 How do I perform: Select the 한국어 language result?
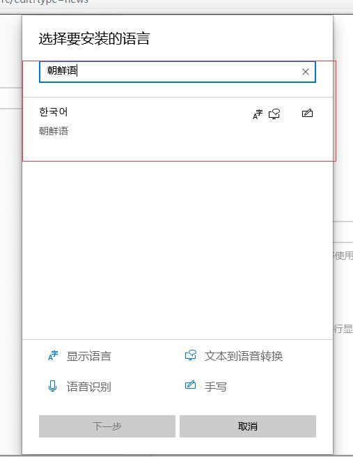pos(178,121)
